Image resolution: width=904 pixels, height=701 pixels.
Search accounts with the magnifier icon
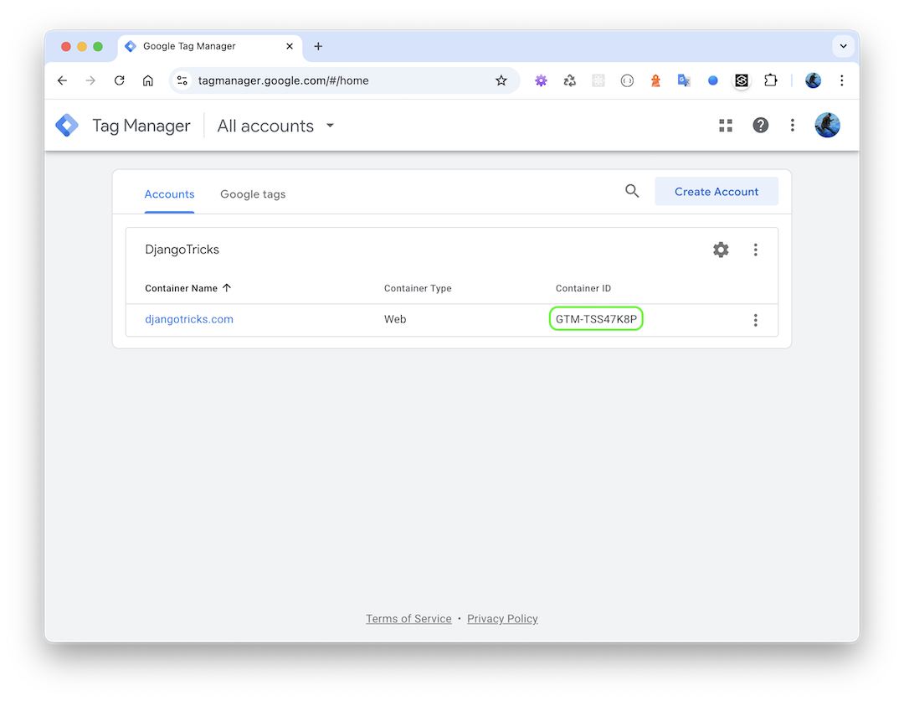pos(633,191)
